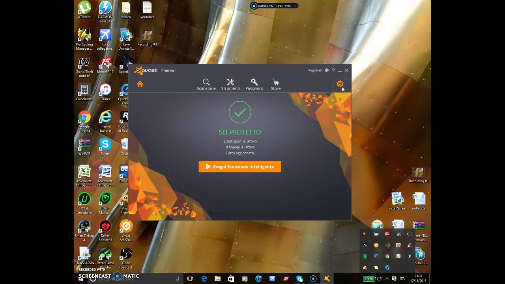Start Esegui Scansione intelligente
The image size is (505, 284).
click(x=240, y=166)
